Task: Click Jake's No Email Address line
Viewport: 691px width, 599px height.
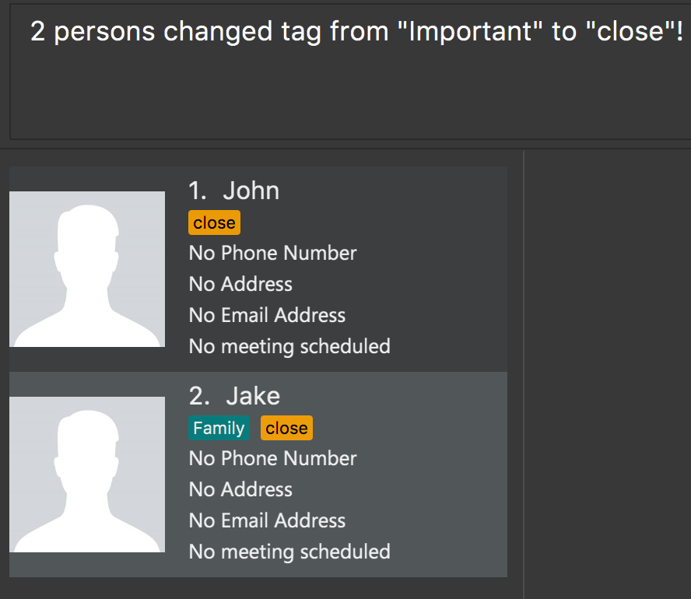Action: [x=267, y=520]
